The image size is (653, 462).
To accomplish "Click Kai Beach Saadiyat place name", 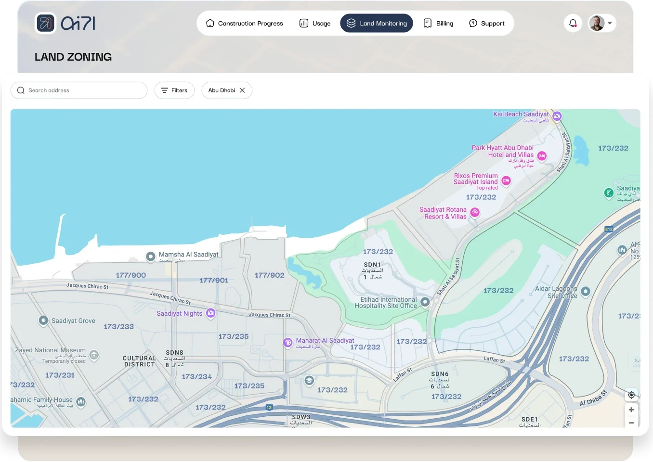I will click(521, 114).
